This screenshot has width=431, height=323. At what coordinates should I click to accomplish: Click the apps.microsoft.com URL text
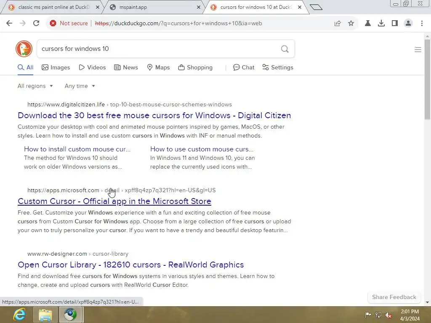[x=63, y=191]
